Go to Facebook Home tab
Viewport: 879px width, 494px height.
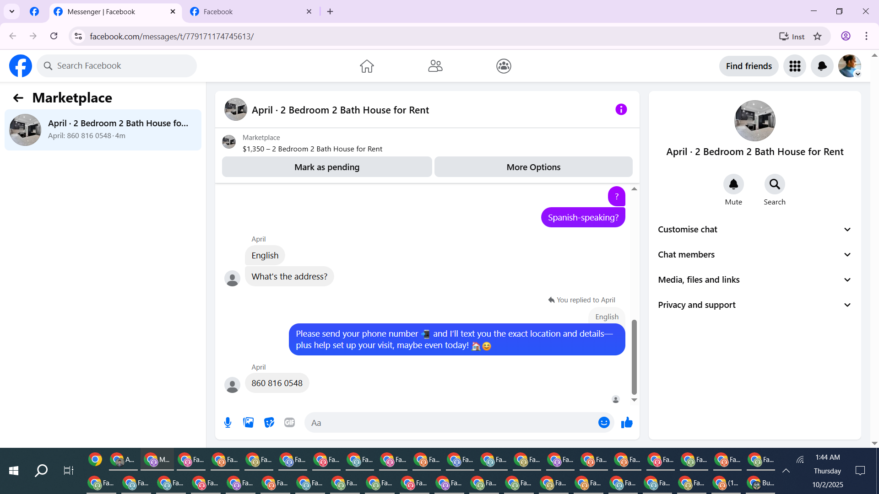coord(367,66)
